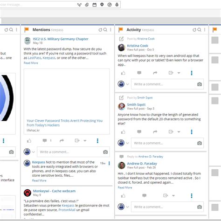
Task: Expand assign dropdown on Smith Sqott's post
Action: (179, 132)
